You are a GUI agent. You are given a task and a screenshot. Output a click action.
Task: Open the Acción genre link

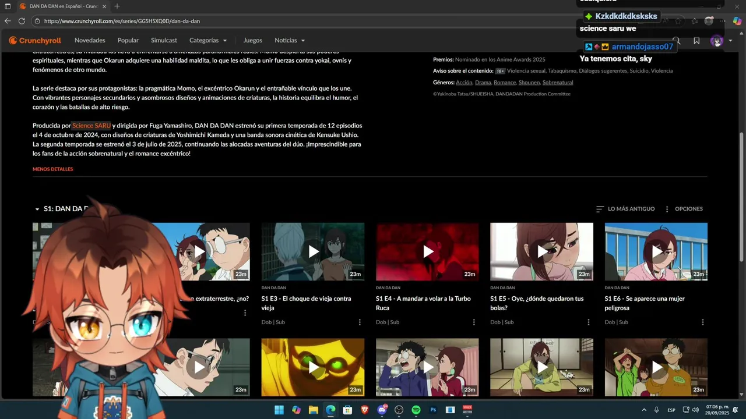point(464,83)
